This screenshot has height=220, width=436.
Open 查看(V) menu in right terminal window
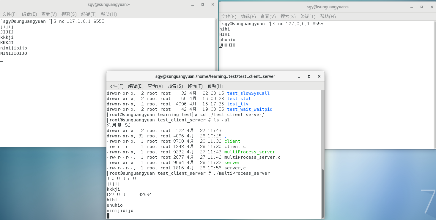click(268, 16)
